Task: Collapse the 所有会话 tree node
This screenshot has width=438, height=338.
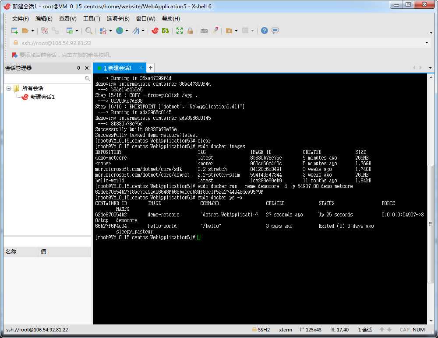Action: click(x=9, y=88)
